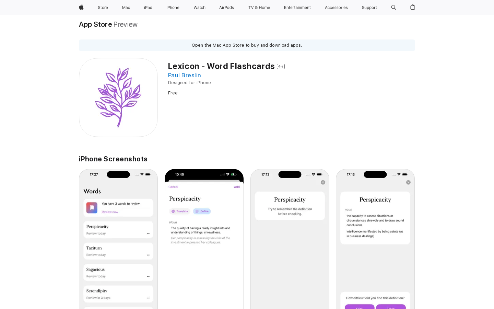This screenshot has height=309, width=494.
Task: Open the iPad menu
Action: (148, 8)
